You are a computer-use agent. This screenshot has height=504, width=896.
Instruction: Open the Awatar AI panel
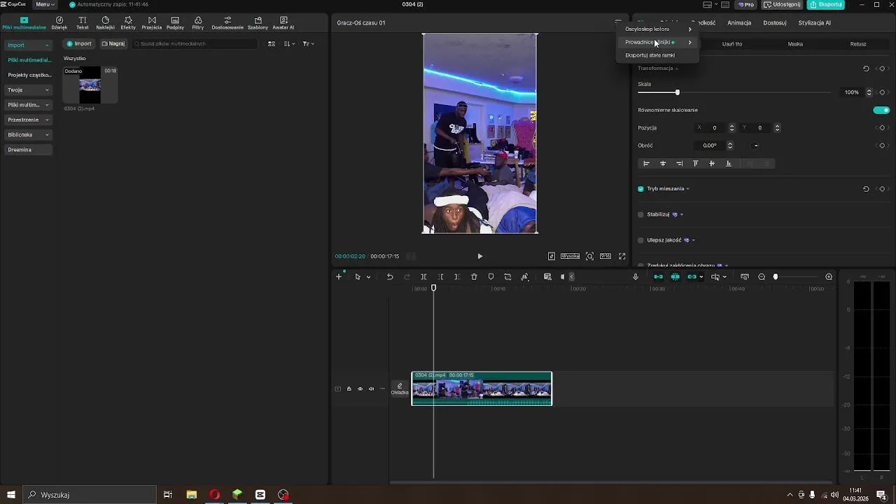tap(283, 23)
